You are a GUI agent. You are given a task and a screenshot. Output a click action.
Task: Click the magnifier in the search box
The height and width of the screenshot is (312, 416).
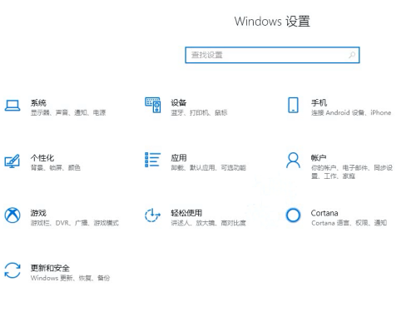(x=352, y=55)
